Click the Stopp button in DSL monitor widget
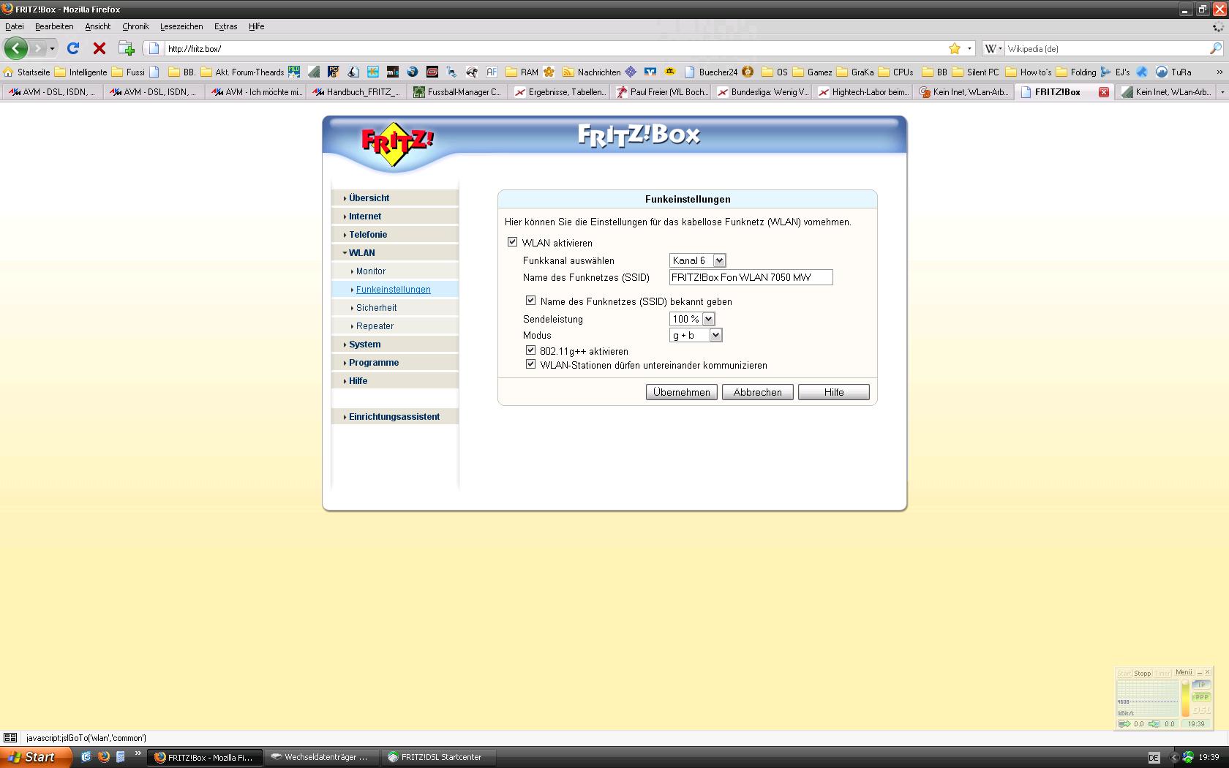This screenshot has width=1229, height=768. 1142,673
